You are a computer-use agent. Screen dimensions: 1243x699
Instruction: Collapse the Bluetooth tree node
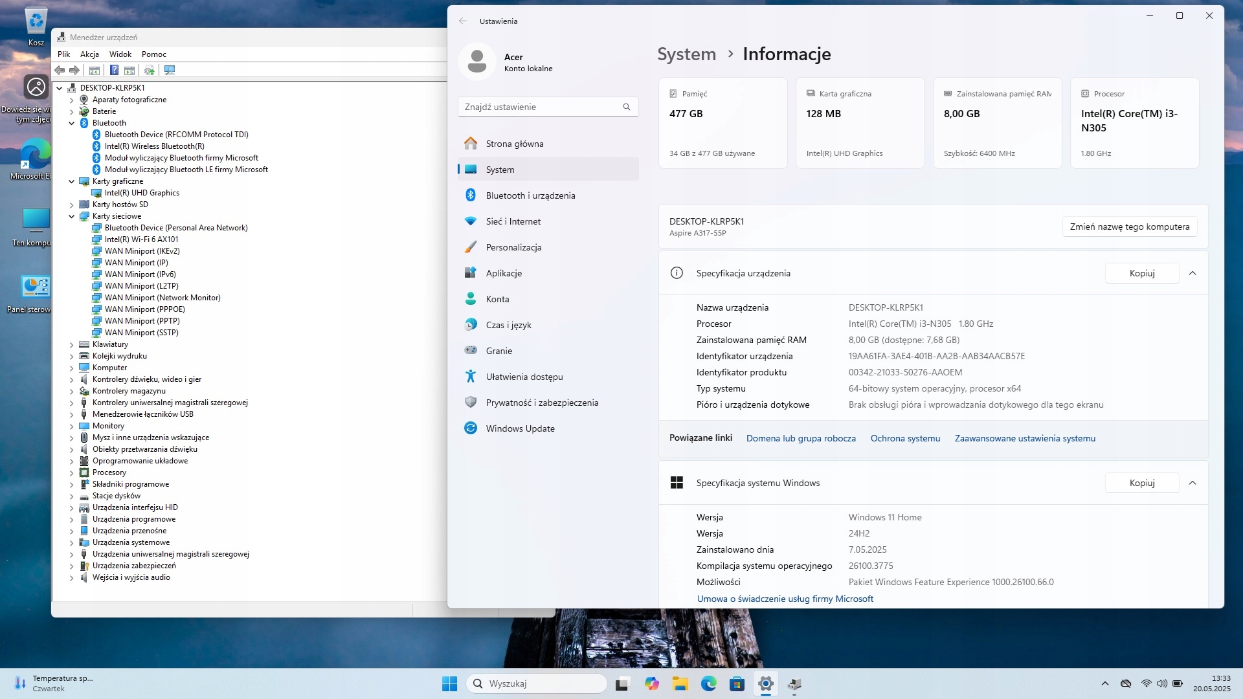[72, 123]
